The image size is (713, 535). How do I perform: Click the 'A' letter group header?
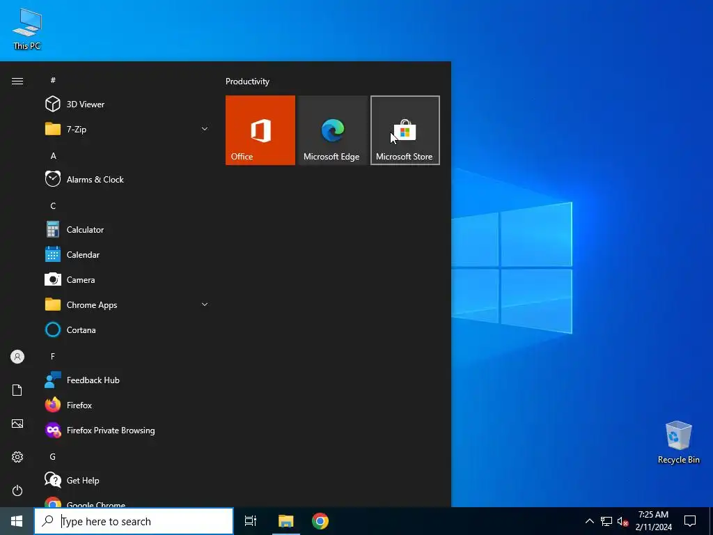53,155
